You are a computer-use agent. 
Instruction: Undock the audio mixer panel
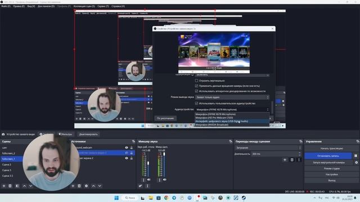tap(231, 141)
